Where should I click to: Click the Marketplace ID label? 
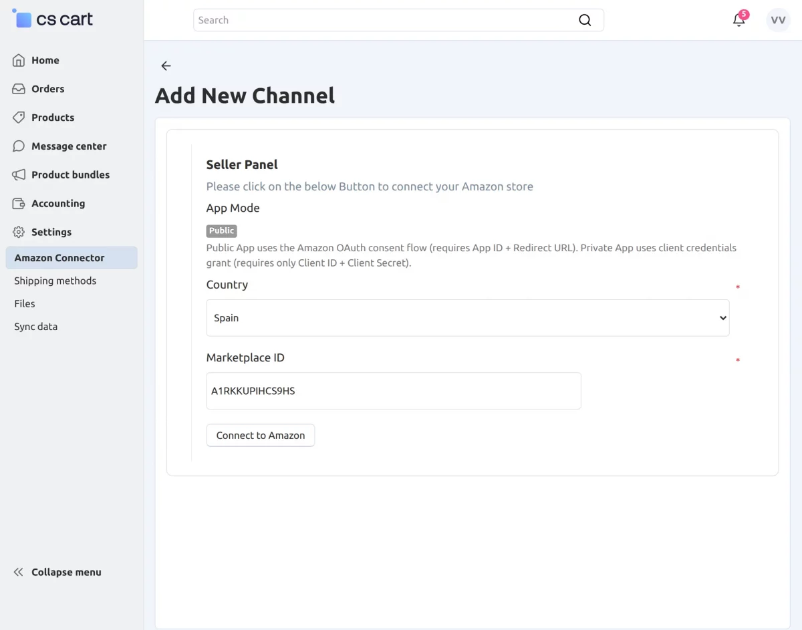pos(245,357)
